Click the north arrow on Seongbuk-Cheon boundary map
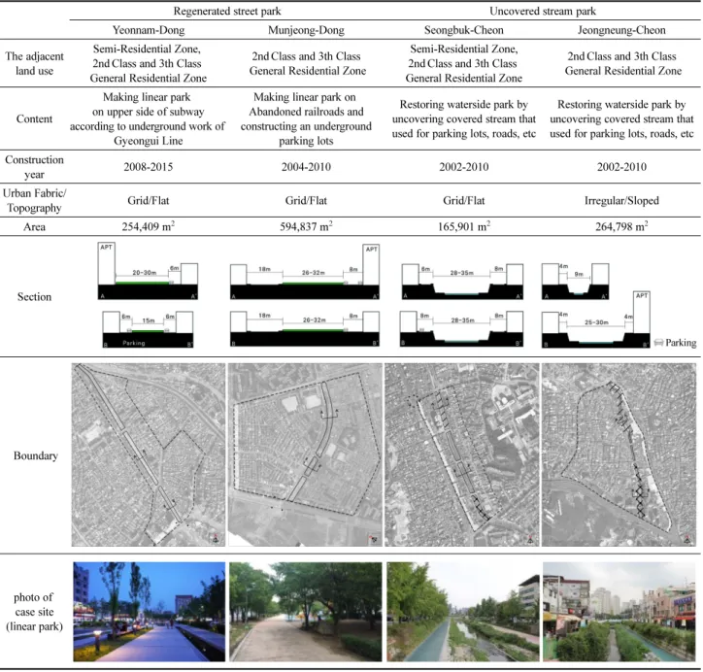Image resolution: width=703 pixels, height=672 pixels. click(530, 539)
